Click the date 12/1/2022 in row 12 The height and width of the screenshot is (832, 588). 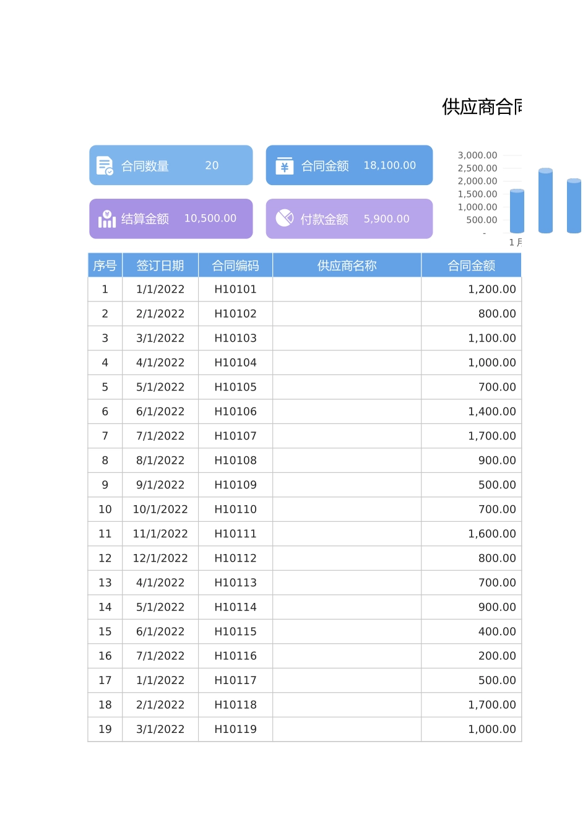(160, 558)
